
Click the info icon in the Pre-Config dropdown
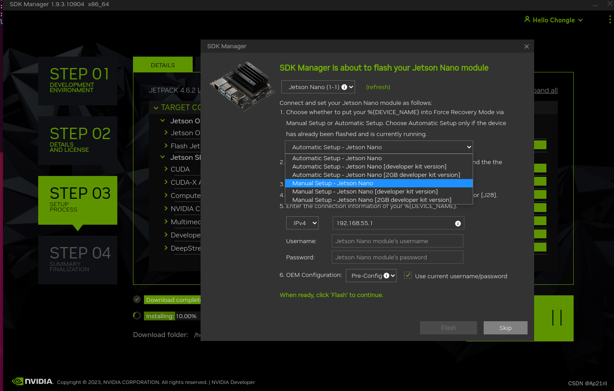coord(386,276)
